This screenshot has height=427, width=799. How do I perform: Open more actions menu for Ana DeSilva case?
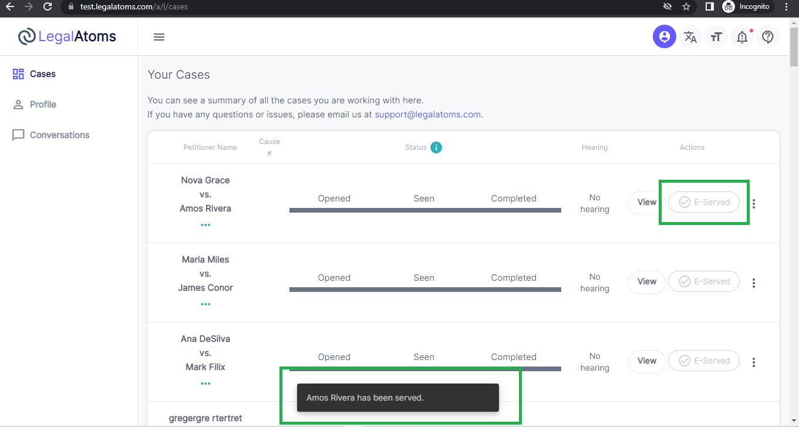[x=754, y=362]
